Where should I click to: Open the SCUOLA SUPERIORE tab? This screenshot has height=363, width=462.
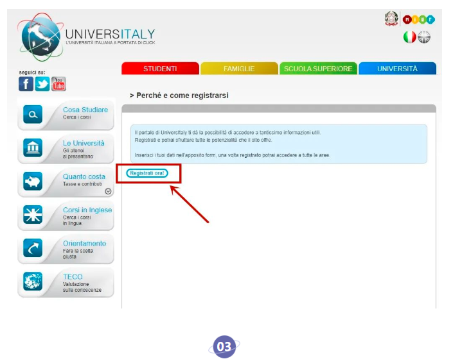[318, 69]
